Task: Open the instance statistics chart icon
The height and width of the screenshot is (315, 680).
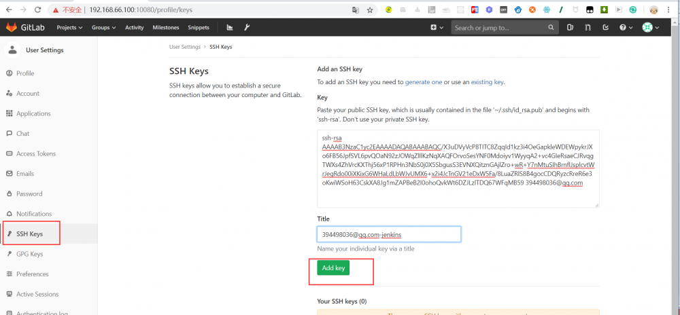Action: click(230, 27)
